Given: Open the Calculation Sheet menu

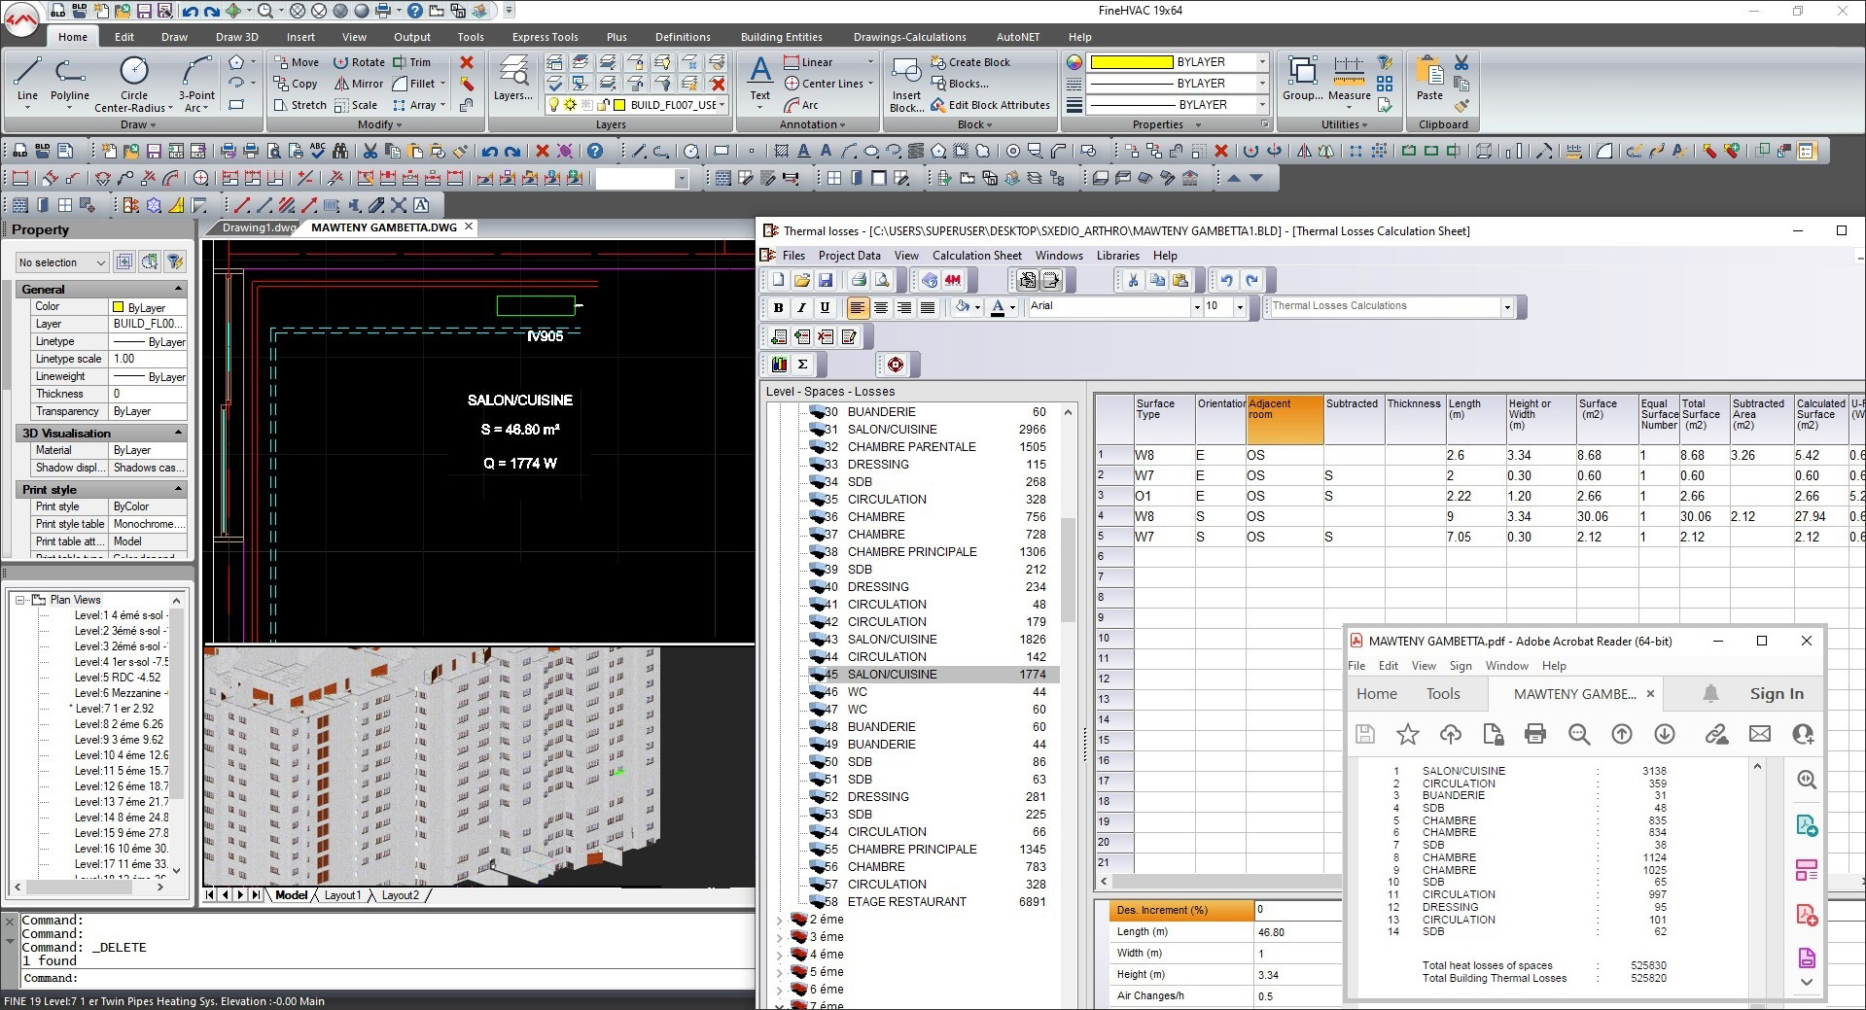Looking at the screenshot, I should 976,256.
